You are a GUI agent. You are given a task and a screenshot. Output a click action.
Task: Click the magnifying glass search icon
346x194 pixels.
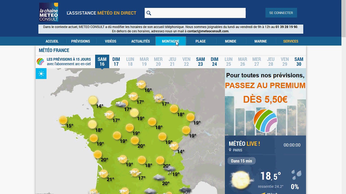(149, 13)
